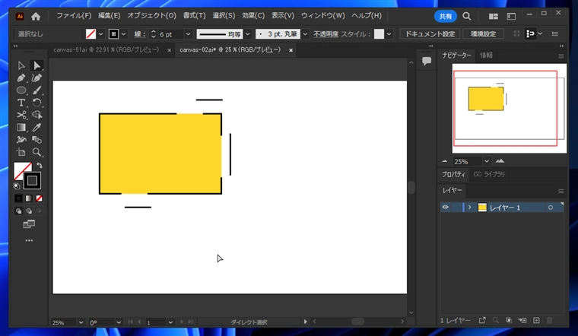Select the Rotate tool
578x336 pixels.
pos(37,103)
